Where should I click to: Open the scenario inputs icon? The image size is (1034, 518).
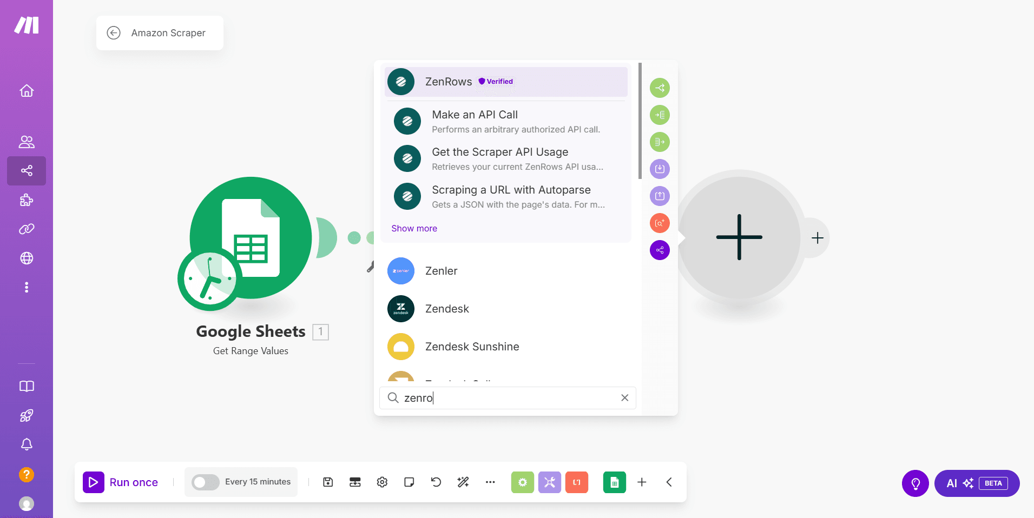click(x=355, y=482)
